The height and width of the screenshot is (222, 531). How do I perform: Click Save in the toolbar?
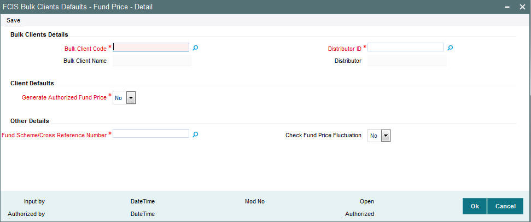[x=14, y=21]
